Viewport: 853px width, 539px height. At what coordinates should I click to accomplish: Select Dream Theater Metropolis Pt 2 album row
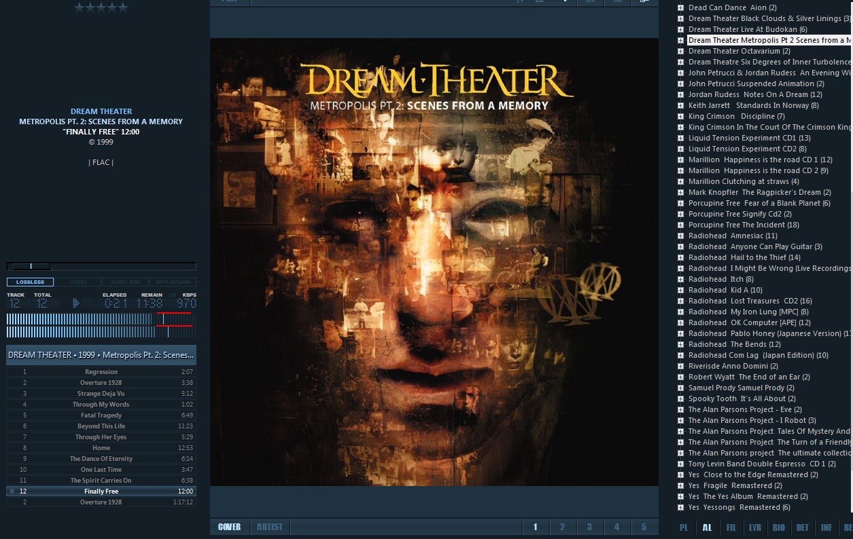(769, 40)
